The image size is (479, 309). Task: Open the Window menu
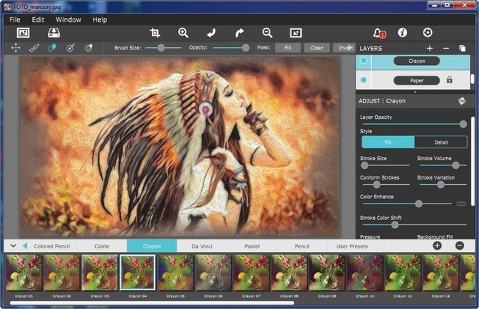(x=68, y=19)
